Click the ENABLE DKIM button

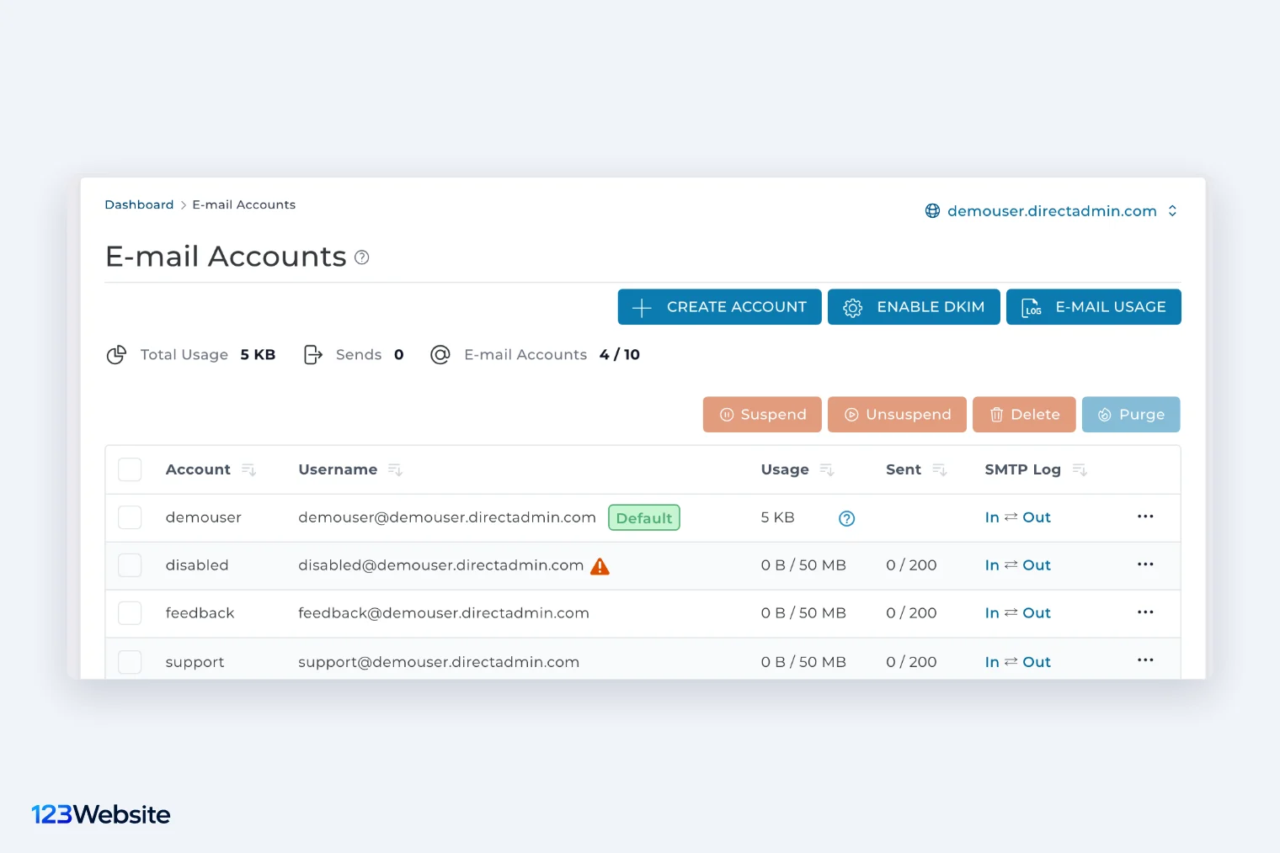(x=914, y=307)
